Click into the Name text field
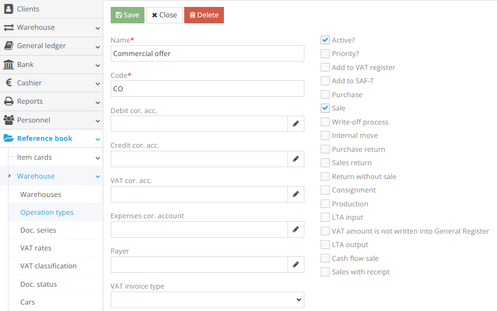Screen dimensions: 497x311 click(x=207, y=54)
